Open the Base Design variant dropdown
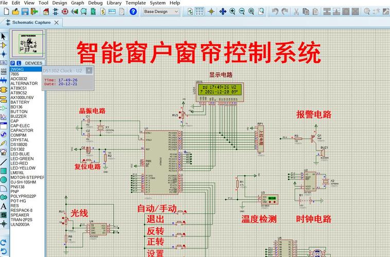Screen dimensions: 390x257 coord(161,11)
